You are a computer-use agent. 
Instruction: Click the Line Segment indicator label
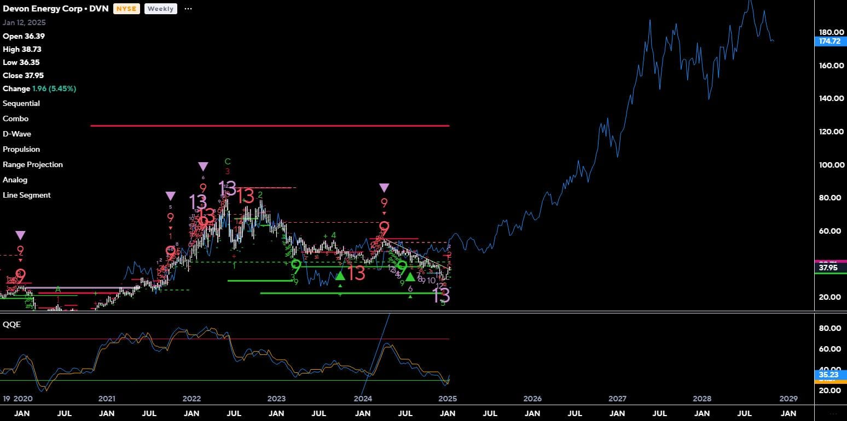click(x=27, y=195)
